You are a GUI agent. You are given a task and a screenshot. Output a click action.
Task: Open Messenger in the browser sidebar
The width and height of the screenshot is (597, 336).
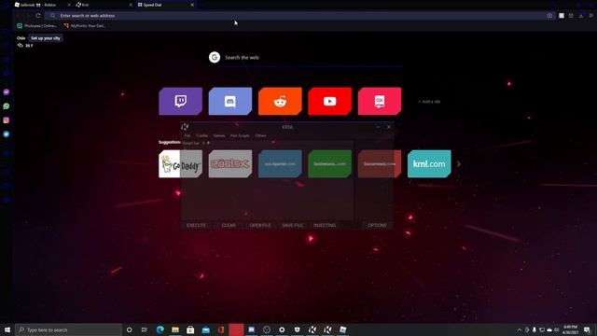tap(7, 91)
